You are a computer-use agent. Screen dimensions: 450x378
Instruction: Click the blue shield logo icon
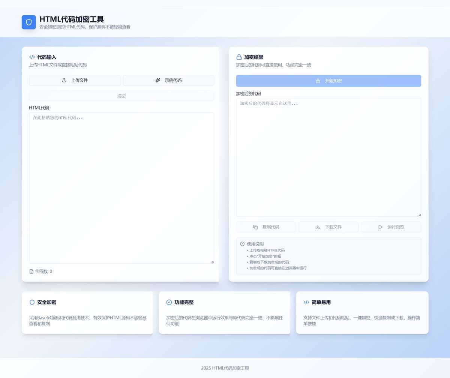29,22
